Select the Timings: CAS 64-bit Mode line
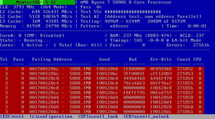This screenshot has width=215, height=119. [x=156, y=40]
